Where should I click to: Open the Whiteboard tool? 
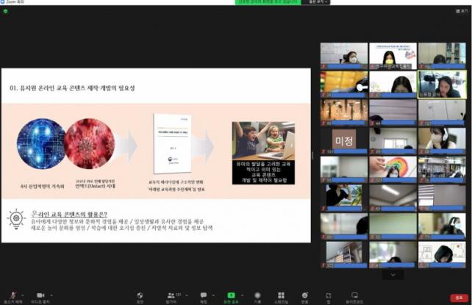tap(354, 295)
